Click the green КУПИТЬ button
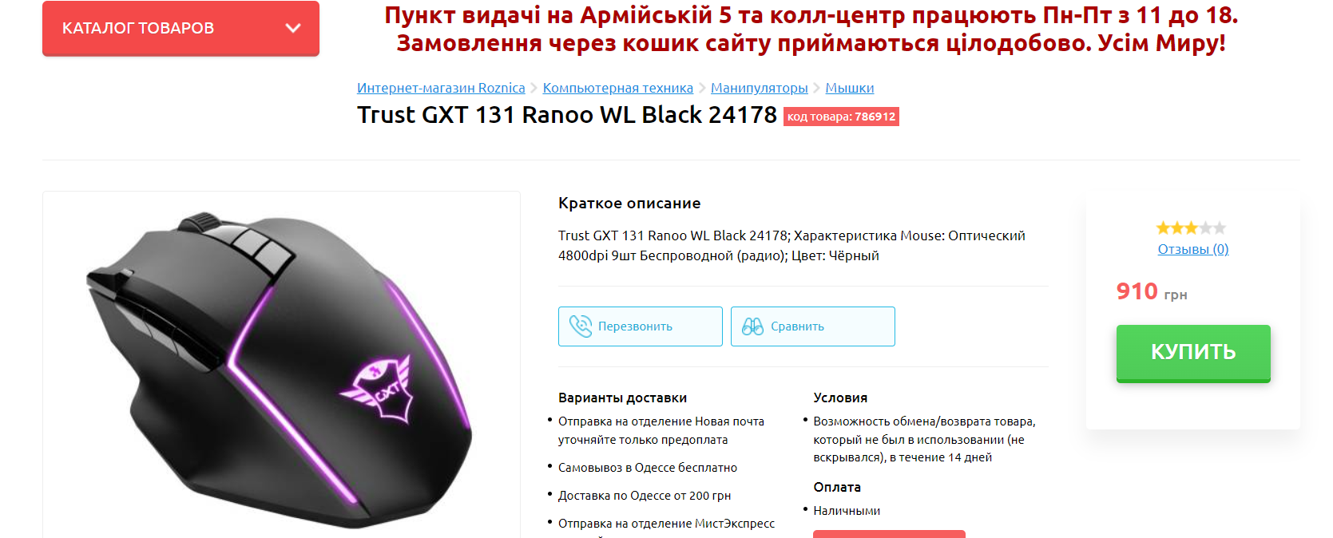The image size is (1333, 538). coord(1193,353)
